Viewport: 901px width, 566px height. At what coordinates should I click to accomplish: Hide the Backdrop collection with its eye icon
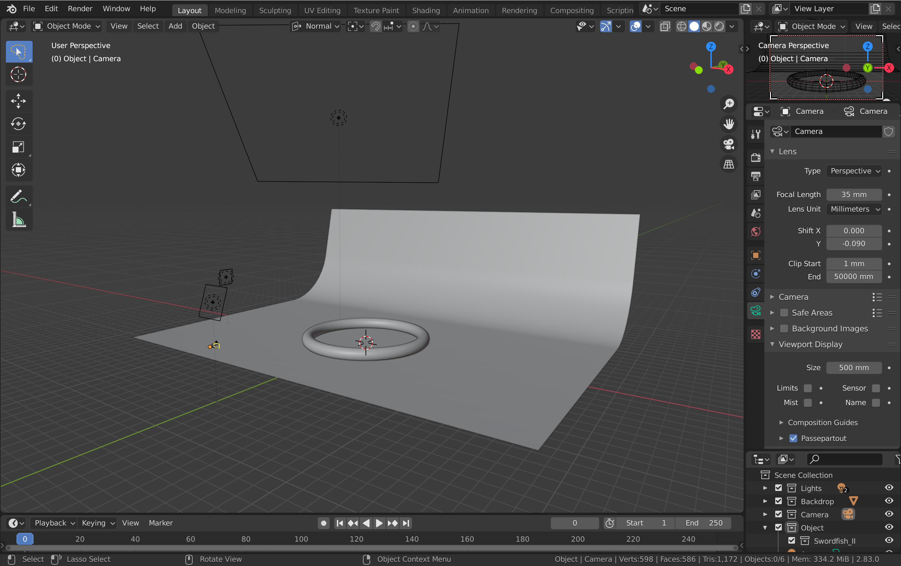(x=889, y=501)
